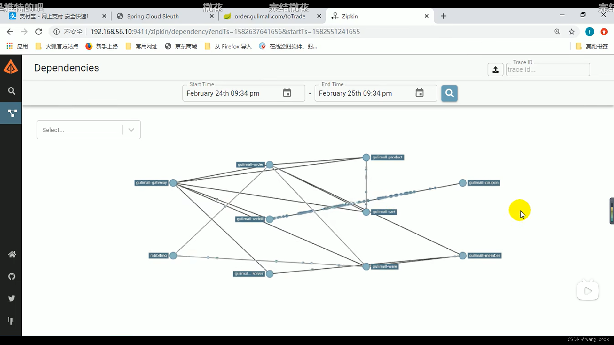Image resolution: width=614 pixels, height=345 pixels.
Task: Close the Spring Cloud Sleuth tab
Action: point(211,16)
